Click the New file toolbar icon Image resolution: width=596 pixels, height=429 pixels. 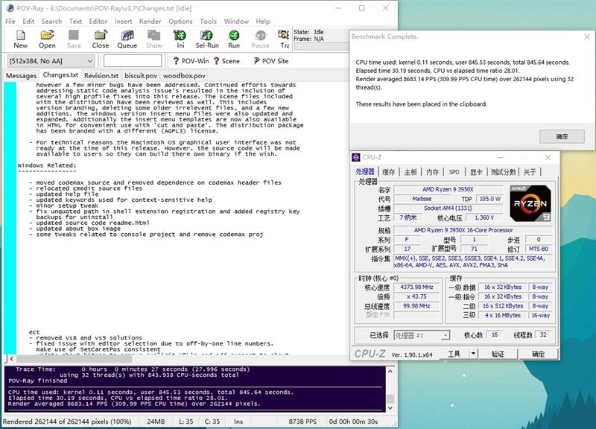[20, 39]
